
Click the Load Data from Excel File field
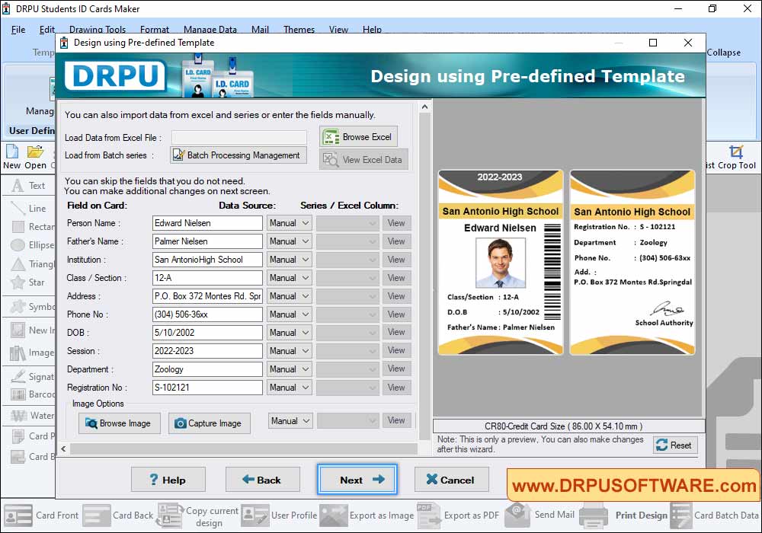pos(239,137)
